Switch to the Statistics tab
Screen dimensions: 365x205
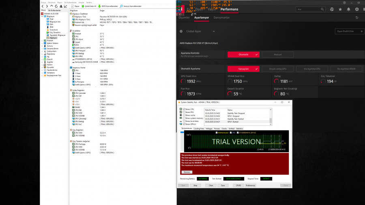[x=240, y=129]
